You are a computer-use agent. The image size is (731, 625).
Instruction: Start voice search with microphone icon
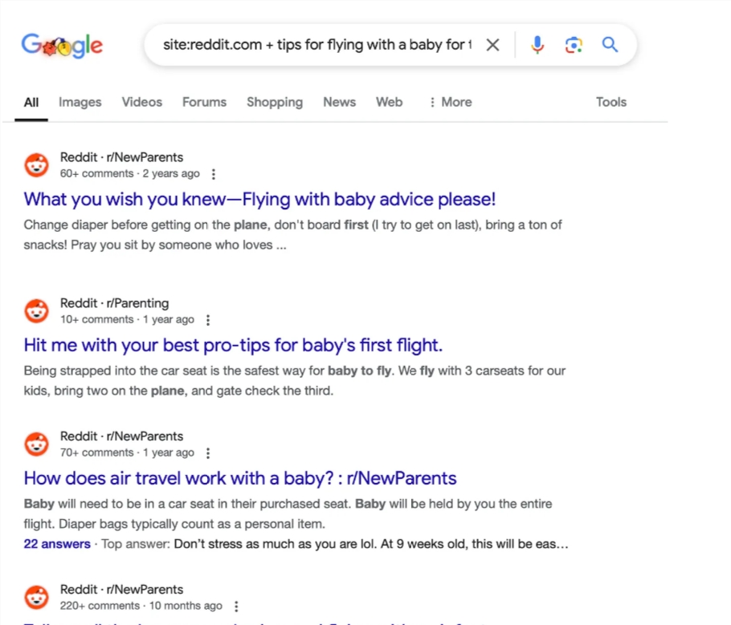(537, 45)
